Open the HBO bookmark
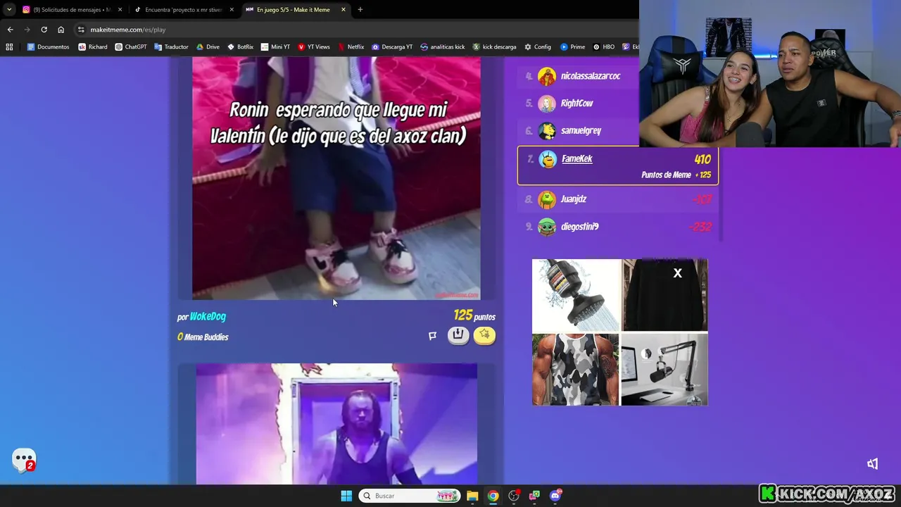 click(x=604, y=47)
